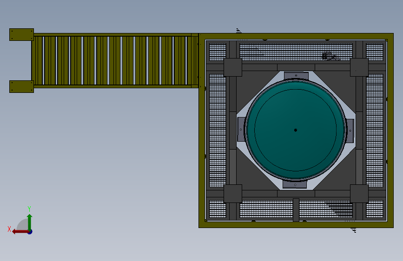
Task: Select the mounting bracket left of the tank
Action: click(241, 129)
